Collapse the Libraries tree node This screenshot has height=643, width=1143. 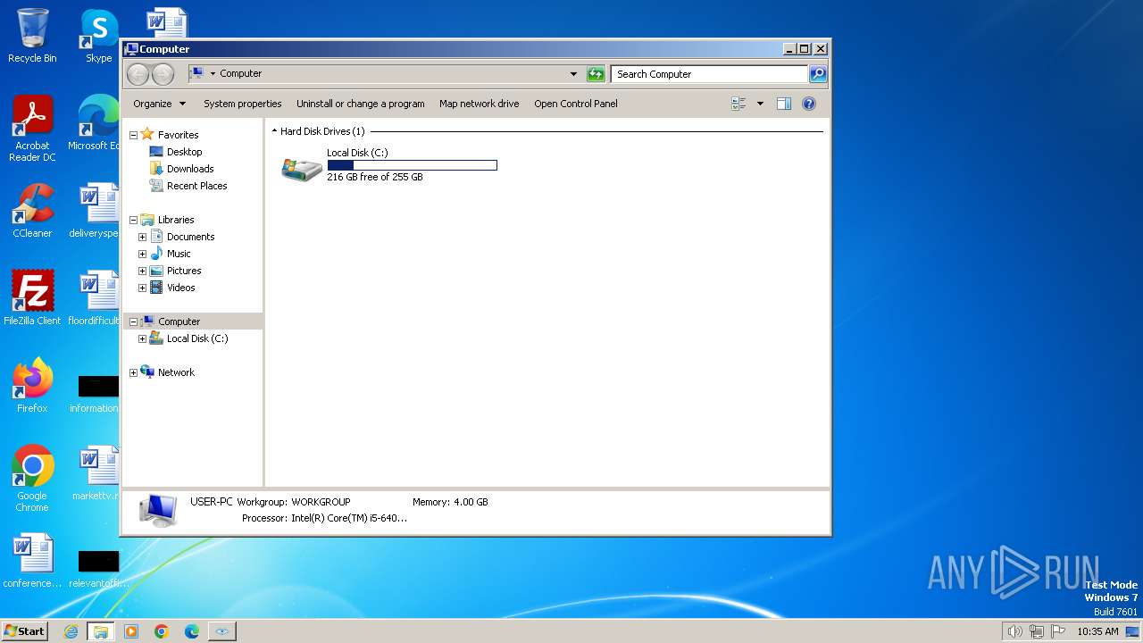click(x=133, y=221)
